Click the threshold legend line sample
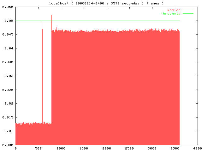This screenshot has width=202, height=152. (x=188, y=14)
